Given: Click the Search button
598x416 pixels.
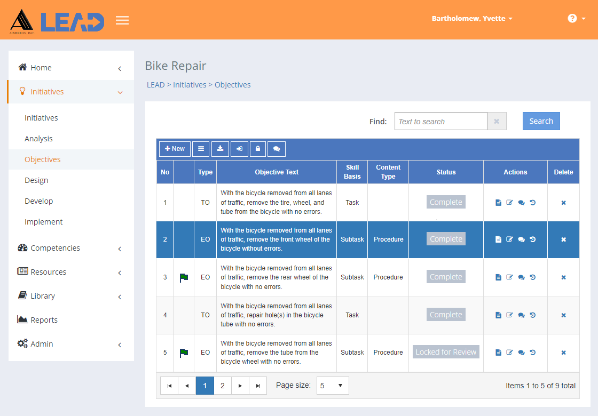Looking at the screenshot, I should point(541,121).
